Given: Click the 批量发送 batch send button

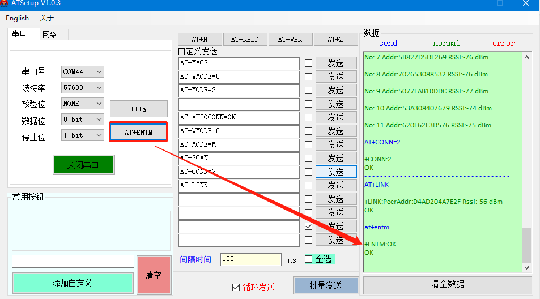Looking at the screenshot, I should click(x=326, y=286).
